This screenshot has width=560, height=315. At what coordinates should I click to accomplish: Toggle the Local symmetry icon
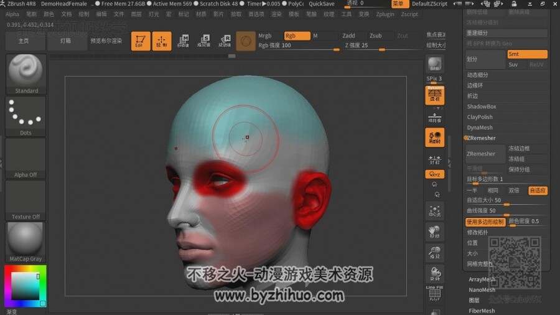(435, 137)
